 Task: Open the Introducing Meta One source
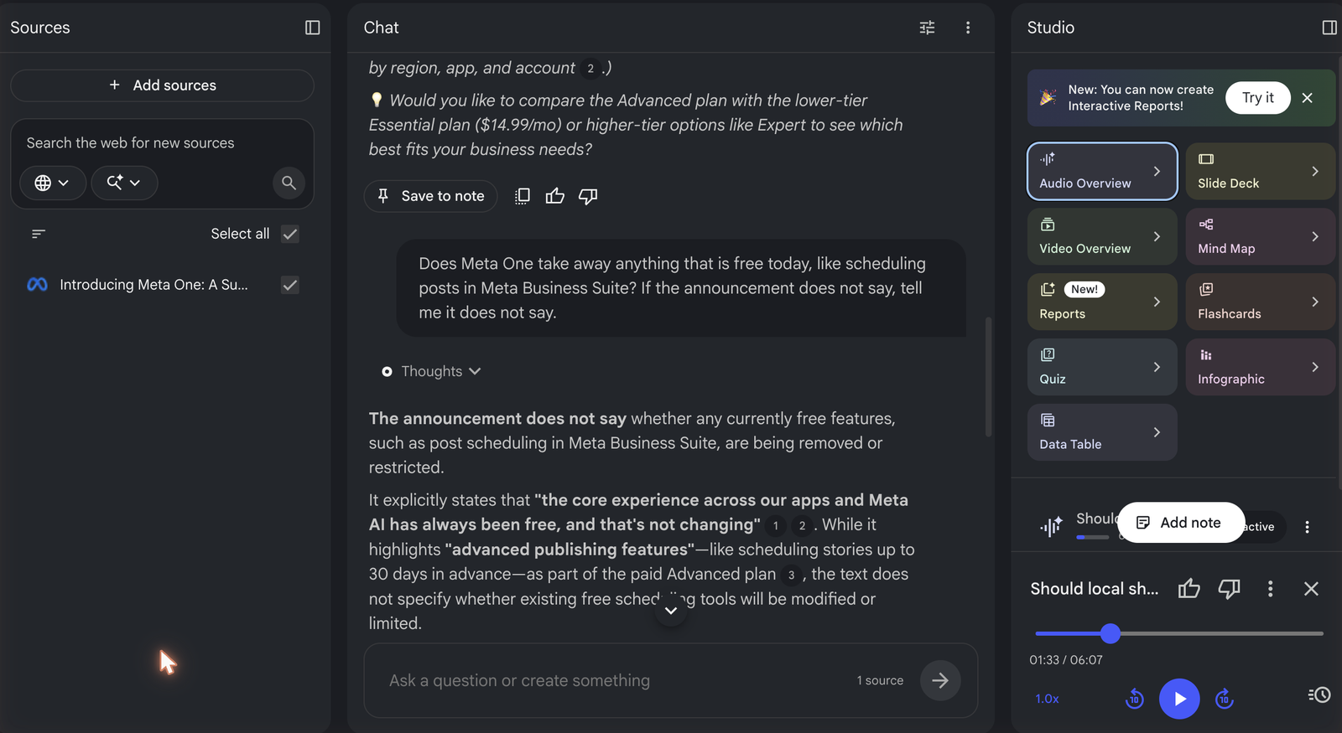click(x=153, y=285)
